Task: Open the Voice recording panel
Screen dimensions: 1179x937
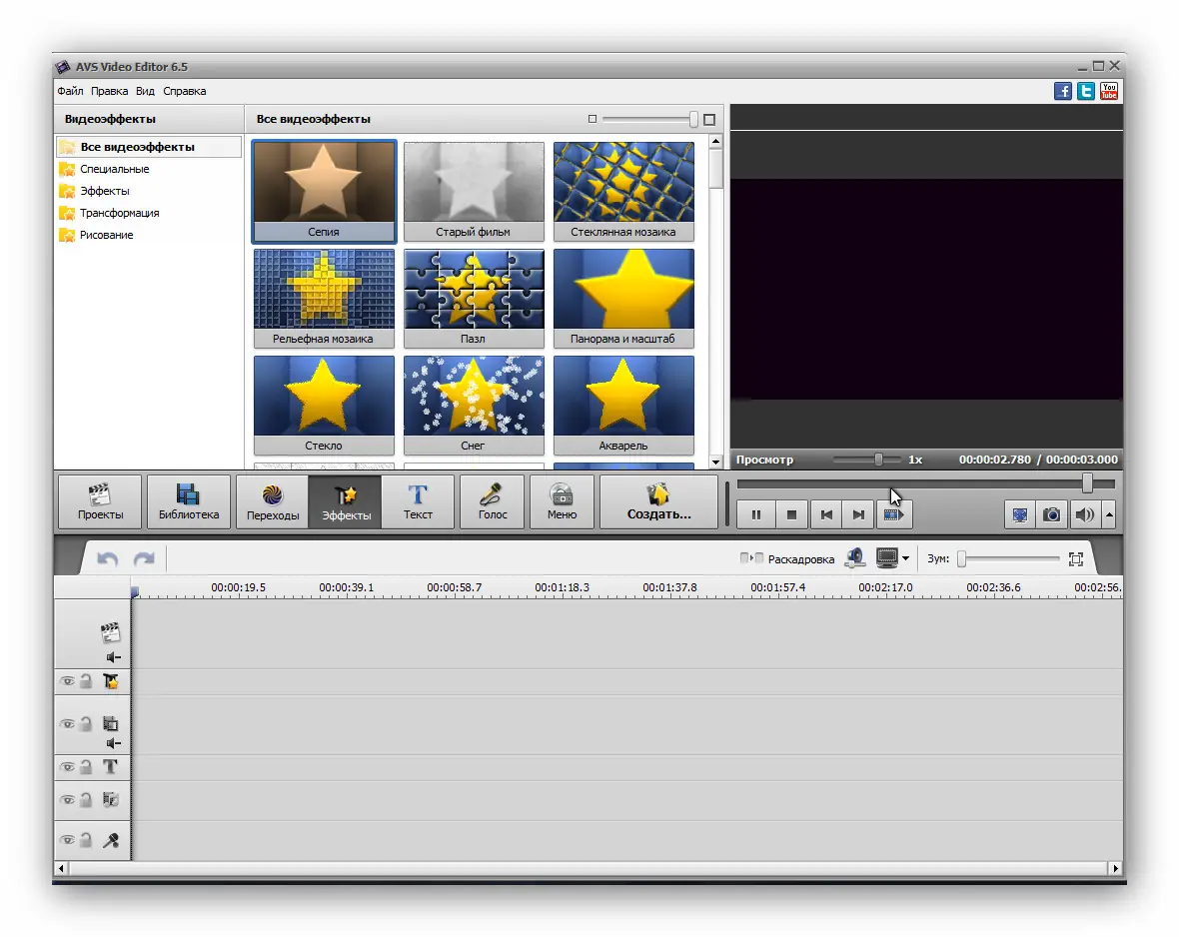Action: (x=492, y=501)
